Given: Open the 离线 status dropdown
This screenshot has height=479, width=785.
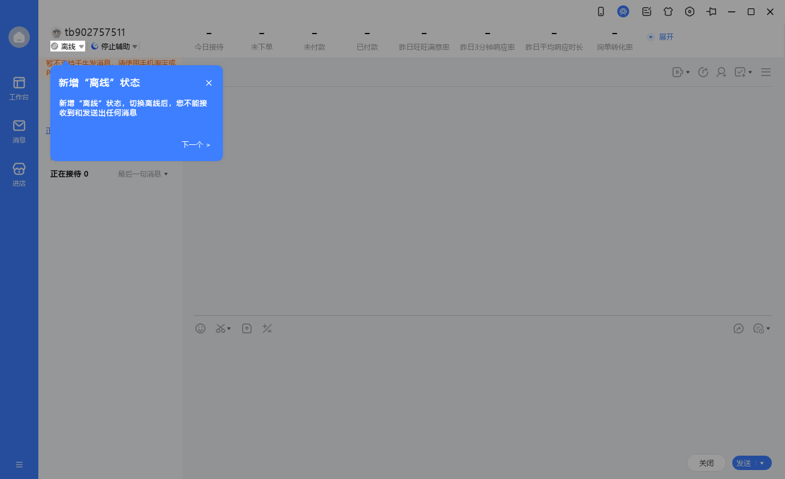Looking at the screenshot, I should pos(68,46).
